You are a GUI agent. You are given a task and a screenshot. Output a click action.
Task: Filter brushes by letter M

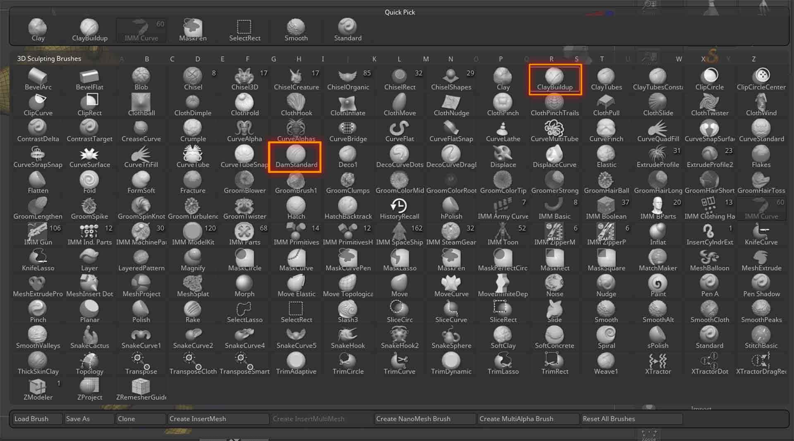(x=426, y=59)
